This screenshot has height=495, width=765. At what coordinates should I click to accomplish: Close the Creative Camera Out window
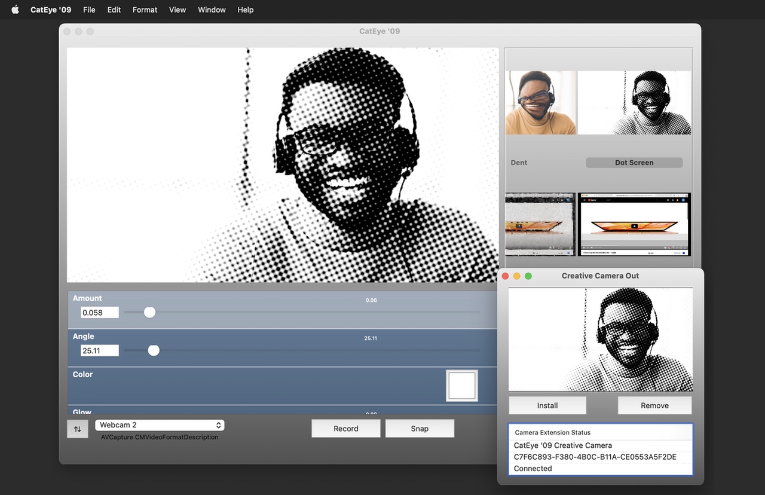(x=505, y=276)
